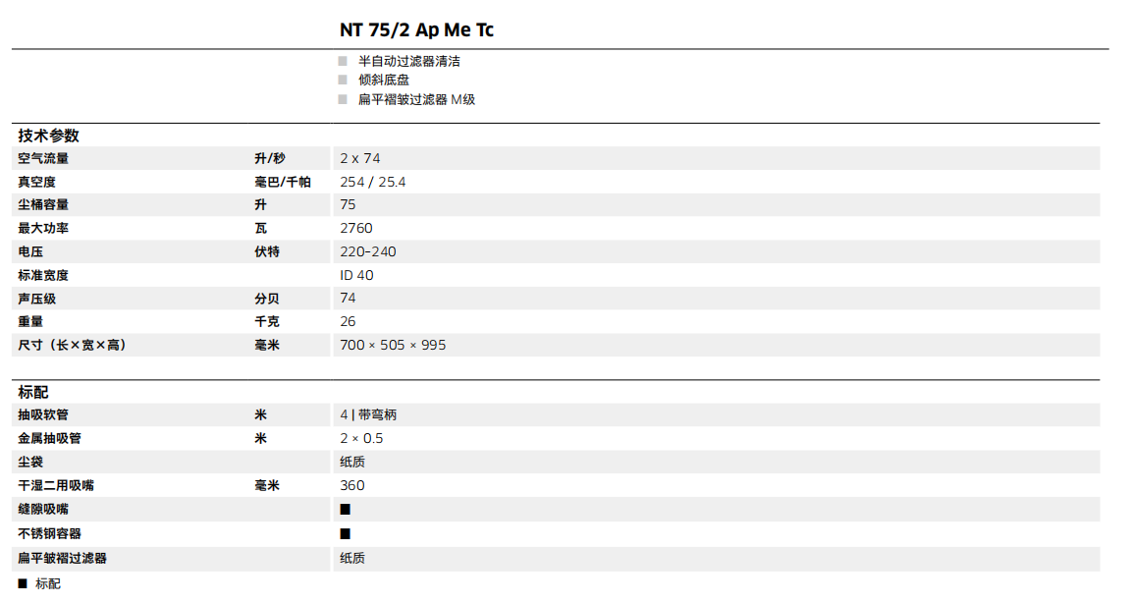Click the gray bullet beside 扁平褶皱过滤器 M级
Screen dimensions: 1132x604
[x=343, y=99]
